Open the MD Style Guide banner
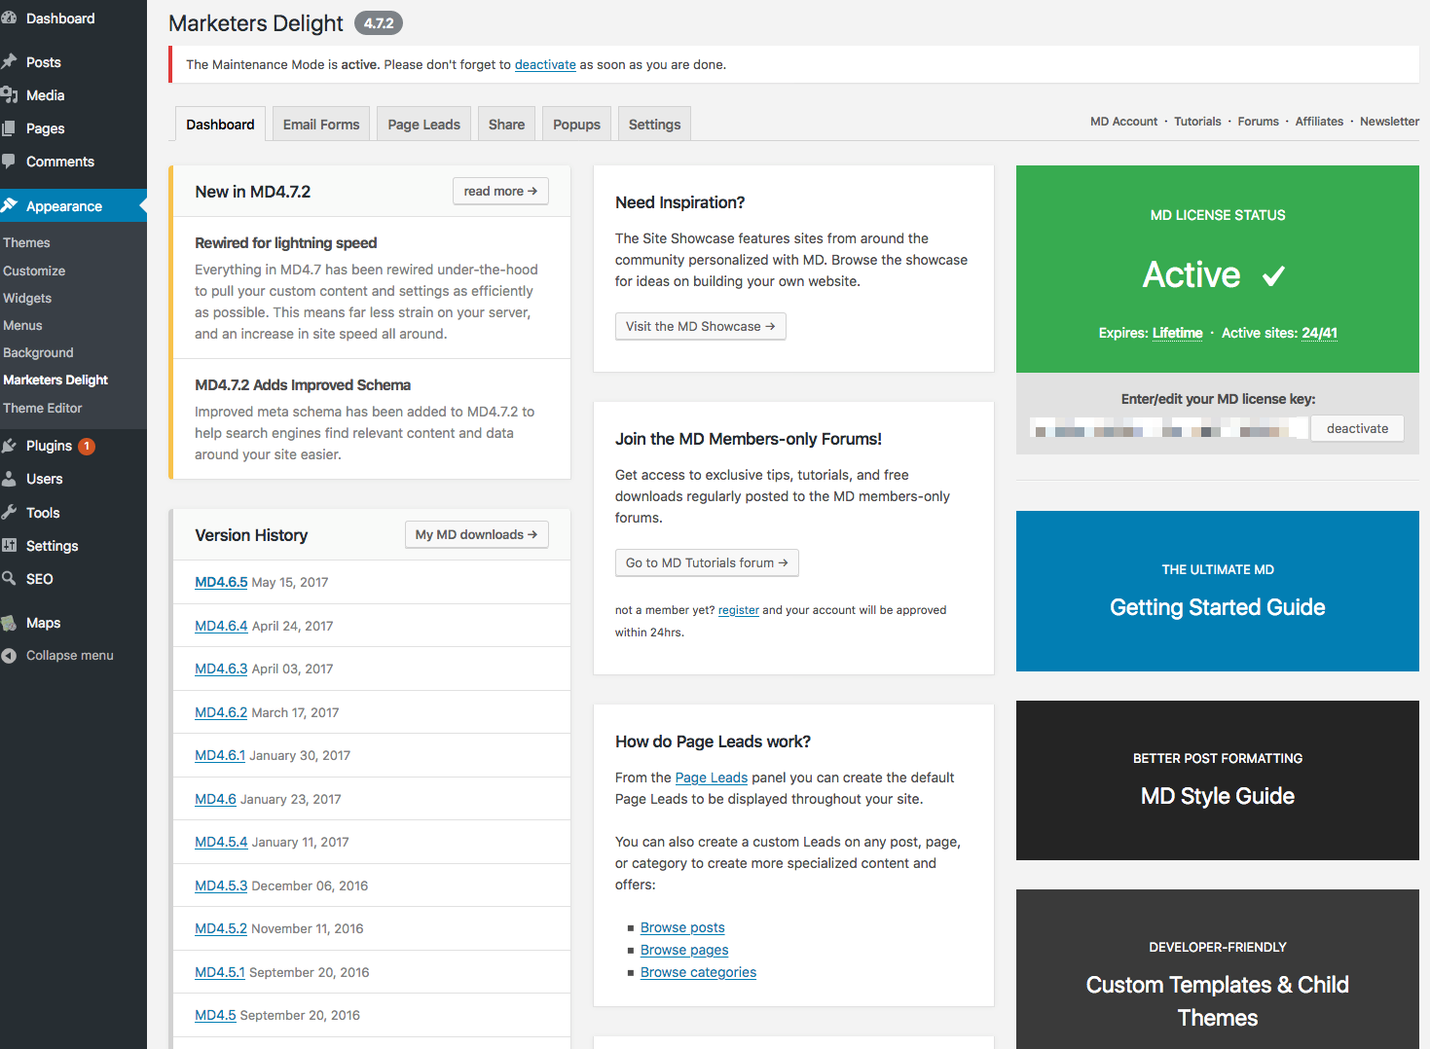 point(1218,780)
